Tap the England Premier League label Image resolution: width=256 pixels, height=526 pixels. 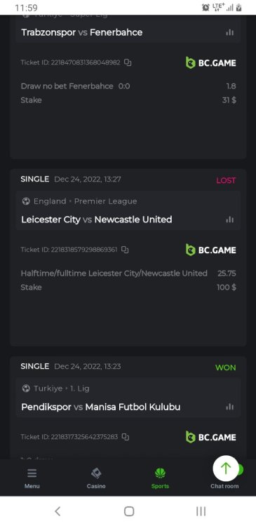[79, 201]
